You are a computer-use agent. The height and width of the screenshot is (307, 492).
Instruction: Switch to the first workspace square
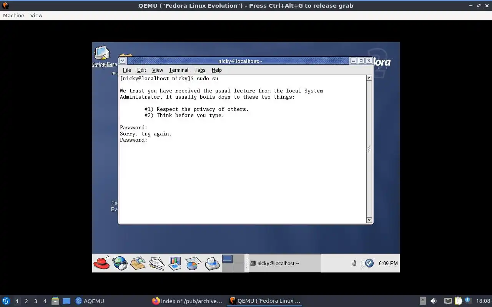click(227, 259)
